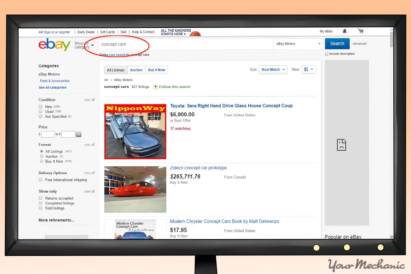
Task: Click the blue Toyota Sera thumbnail
Action: 135,131
